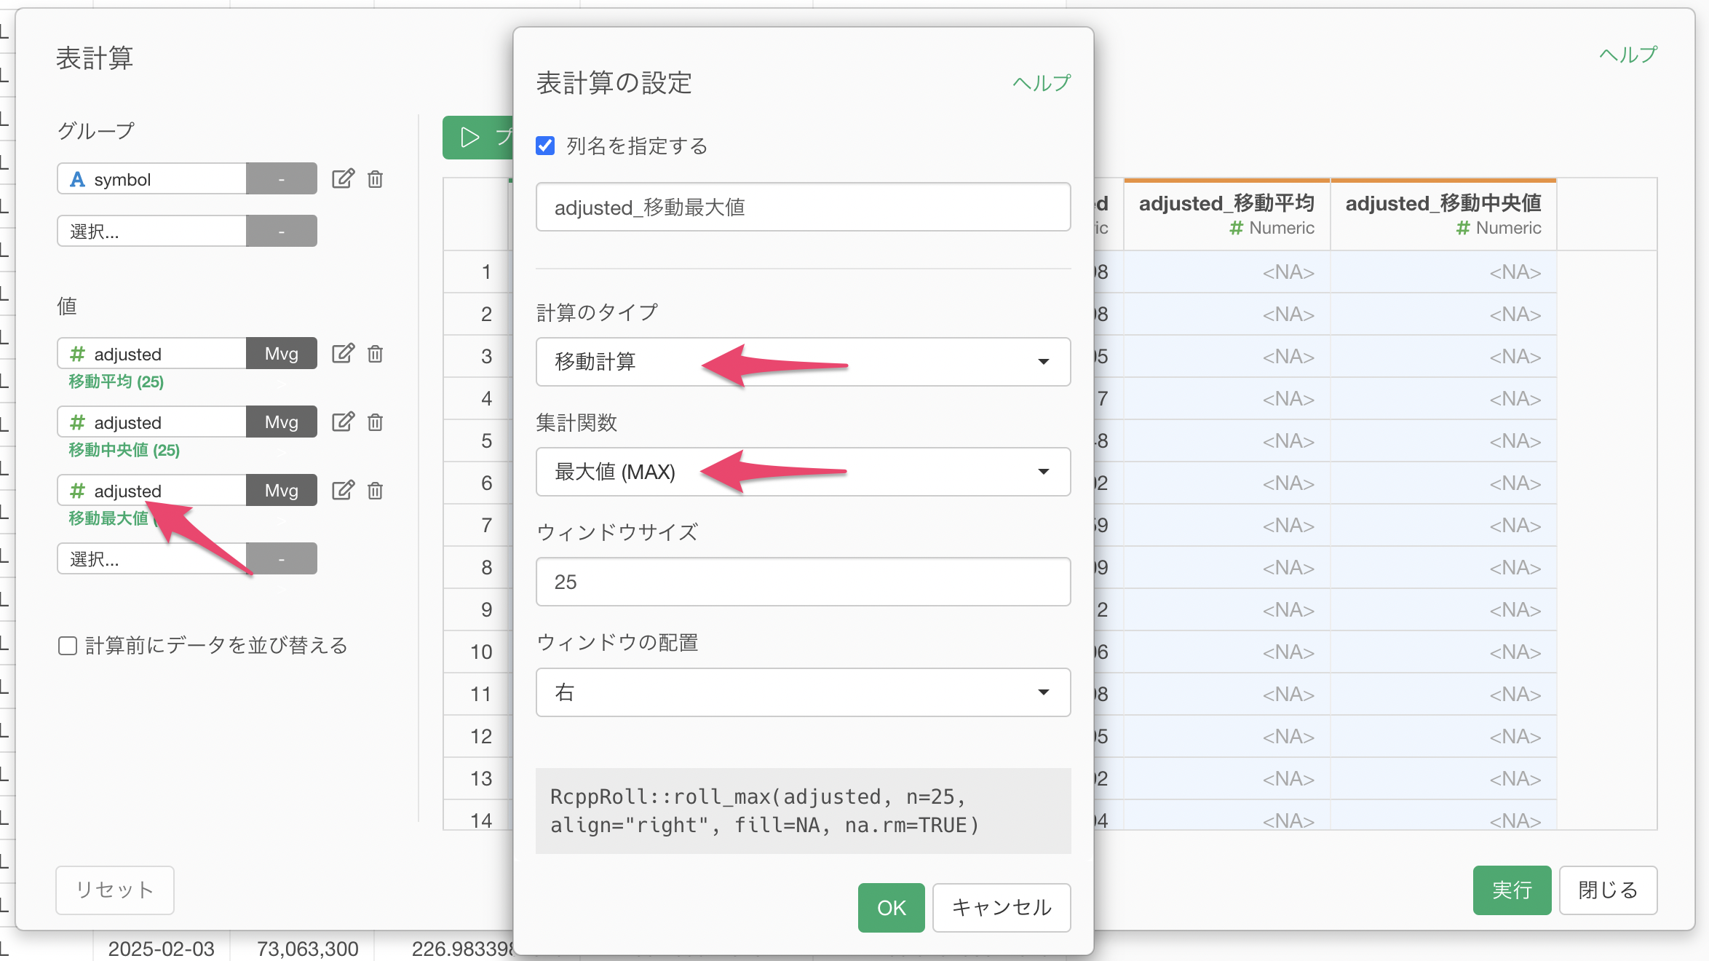
Task: Open the 計算のタイプ dropdown
Action: click(803, 362)
